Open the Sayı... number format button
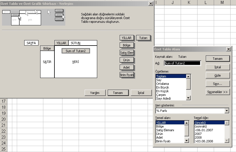The height and width of the screenshot is (152, 236). click(x=218, y=84)
